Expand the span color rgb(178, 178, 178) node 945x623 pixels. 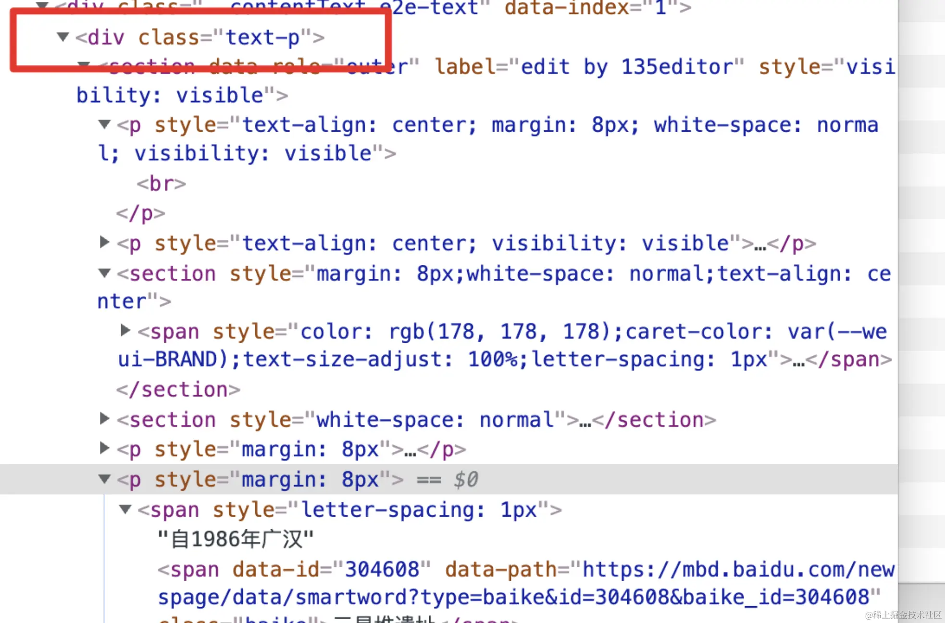(125, 330)
